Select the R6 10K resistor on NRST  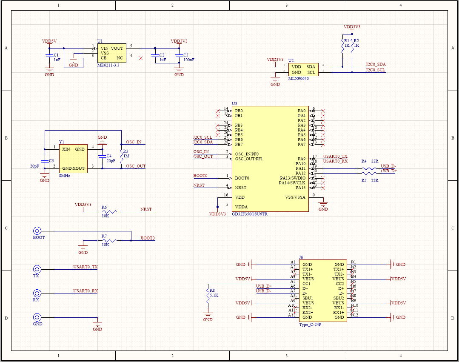109,211
